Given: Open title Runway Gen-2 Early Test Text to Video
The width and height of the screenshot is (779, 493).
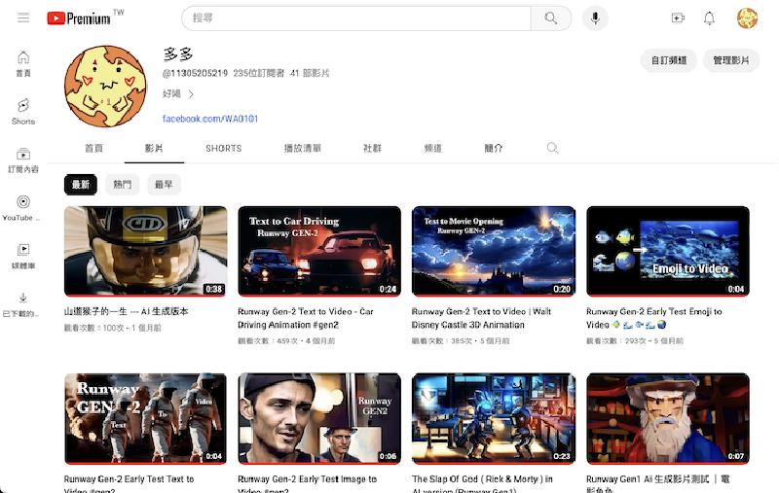Looking at the screenshot, I should (x=129, y=483).
